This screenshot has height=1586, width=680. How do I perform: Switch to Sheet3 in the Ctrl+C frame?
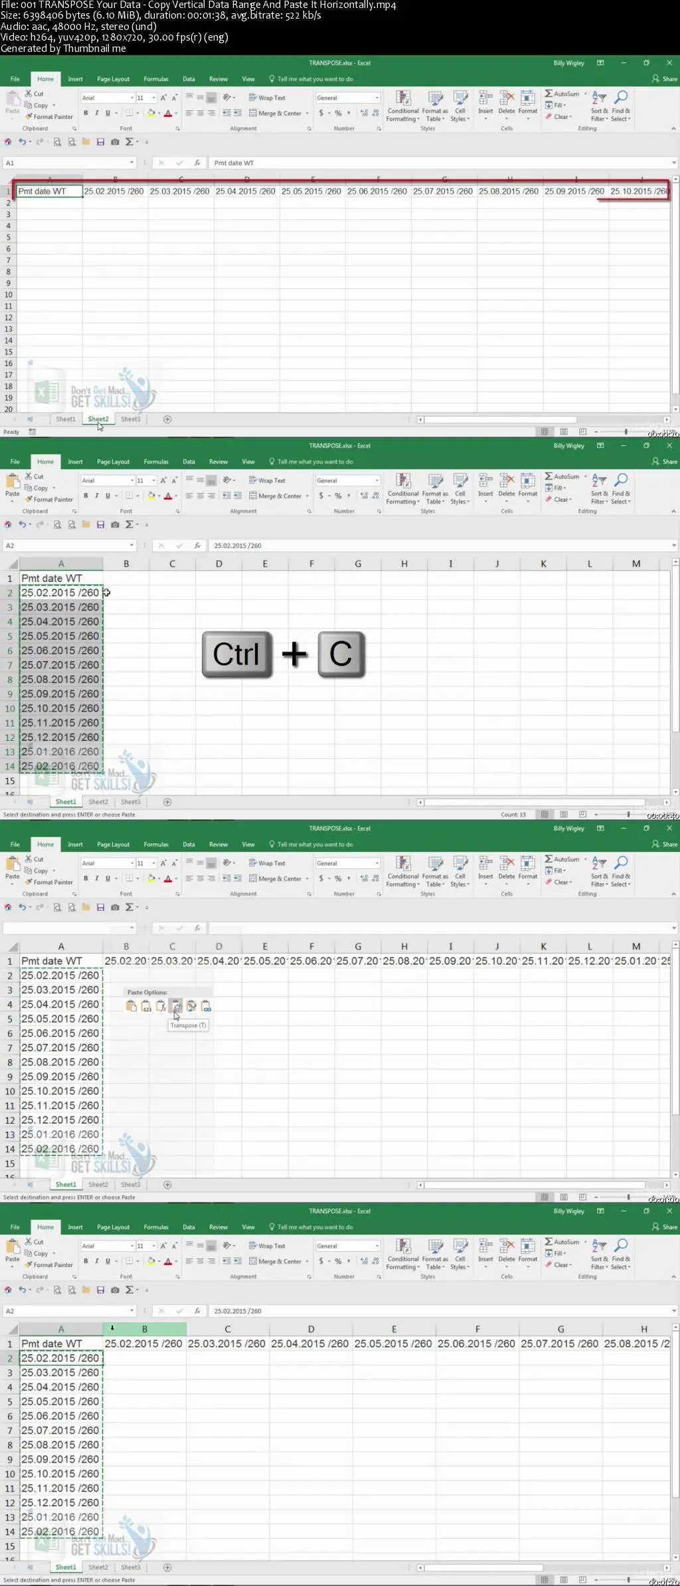130,802
